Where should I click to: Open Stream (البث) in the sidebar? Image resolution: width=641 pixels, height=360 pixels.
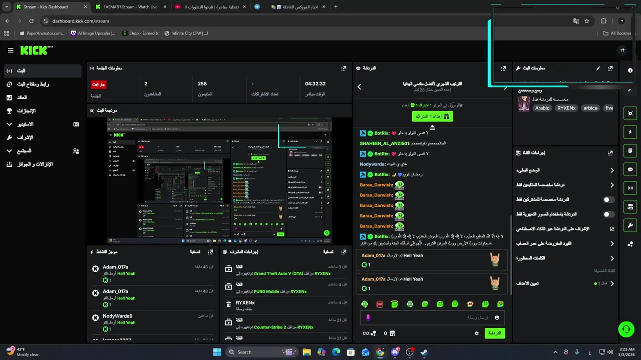click(42, 70)
